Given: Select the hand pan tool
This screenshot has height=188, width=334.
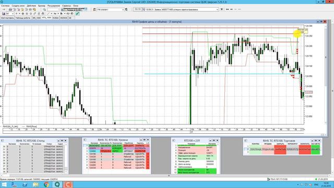Looking at the screenshot, I should tap(43, 14).
